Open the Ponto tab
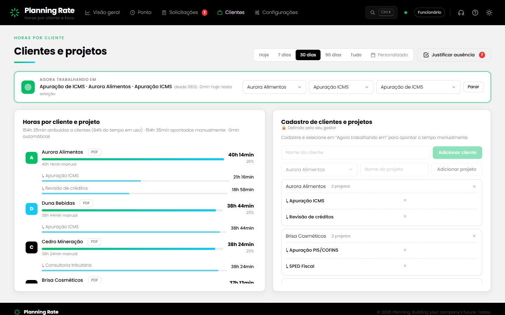Image resolution: width=505 pixels, height=315 pixels. (x=141, y=12)
